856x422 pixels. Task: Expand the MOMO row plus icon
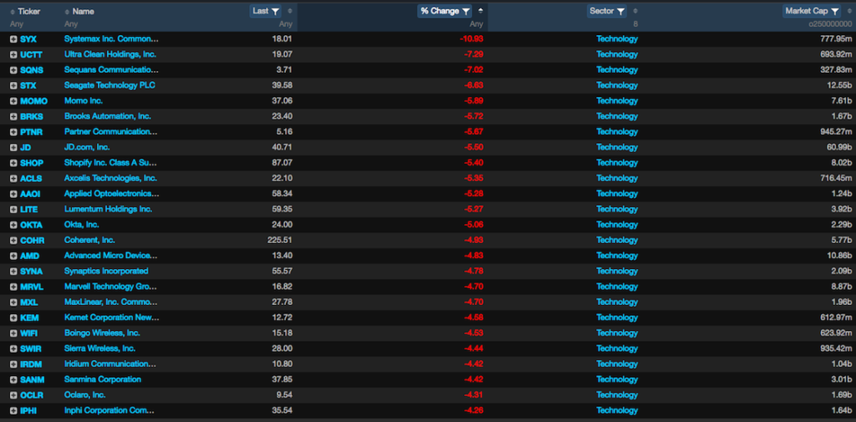pos(13,101)
